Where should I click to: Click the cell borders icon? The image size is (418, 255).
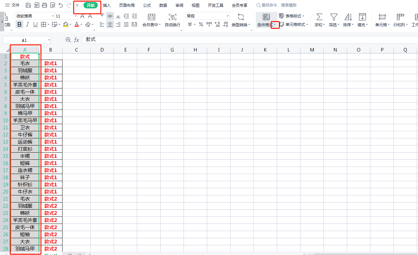pos(43,24)
